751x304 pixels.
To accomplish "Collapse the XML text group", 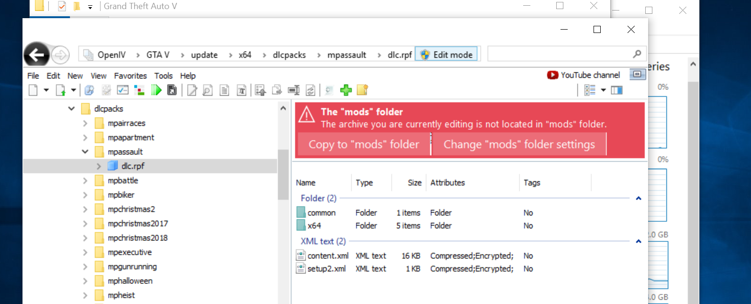I will (x=638, y=241).
